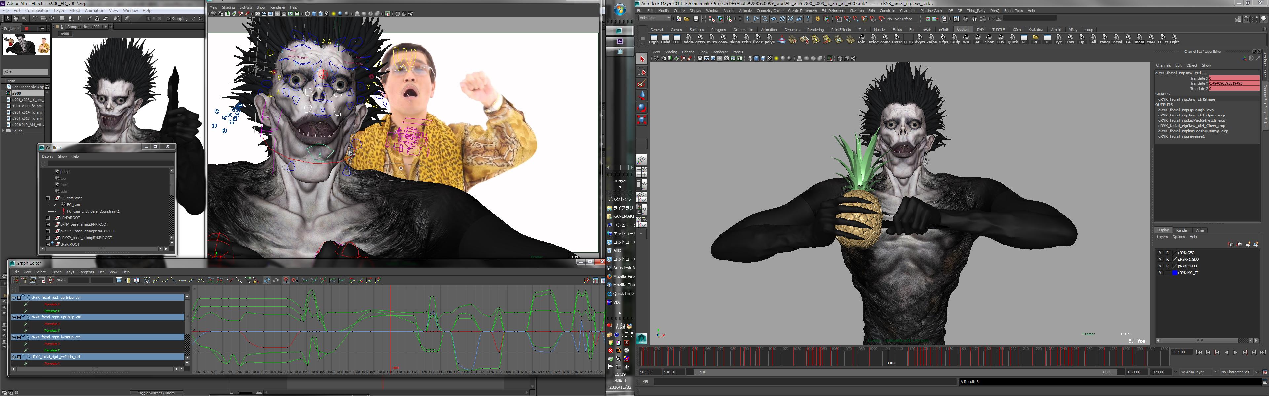Switch to the Polygons shelf tab
This screenshot has height=396, width=1269.
pos(718,29)
